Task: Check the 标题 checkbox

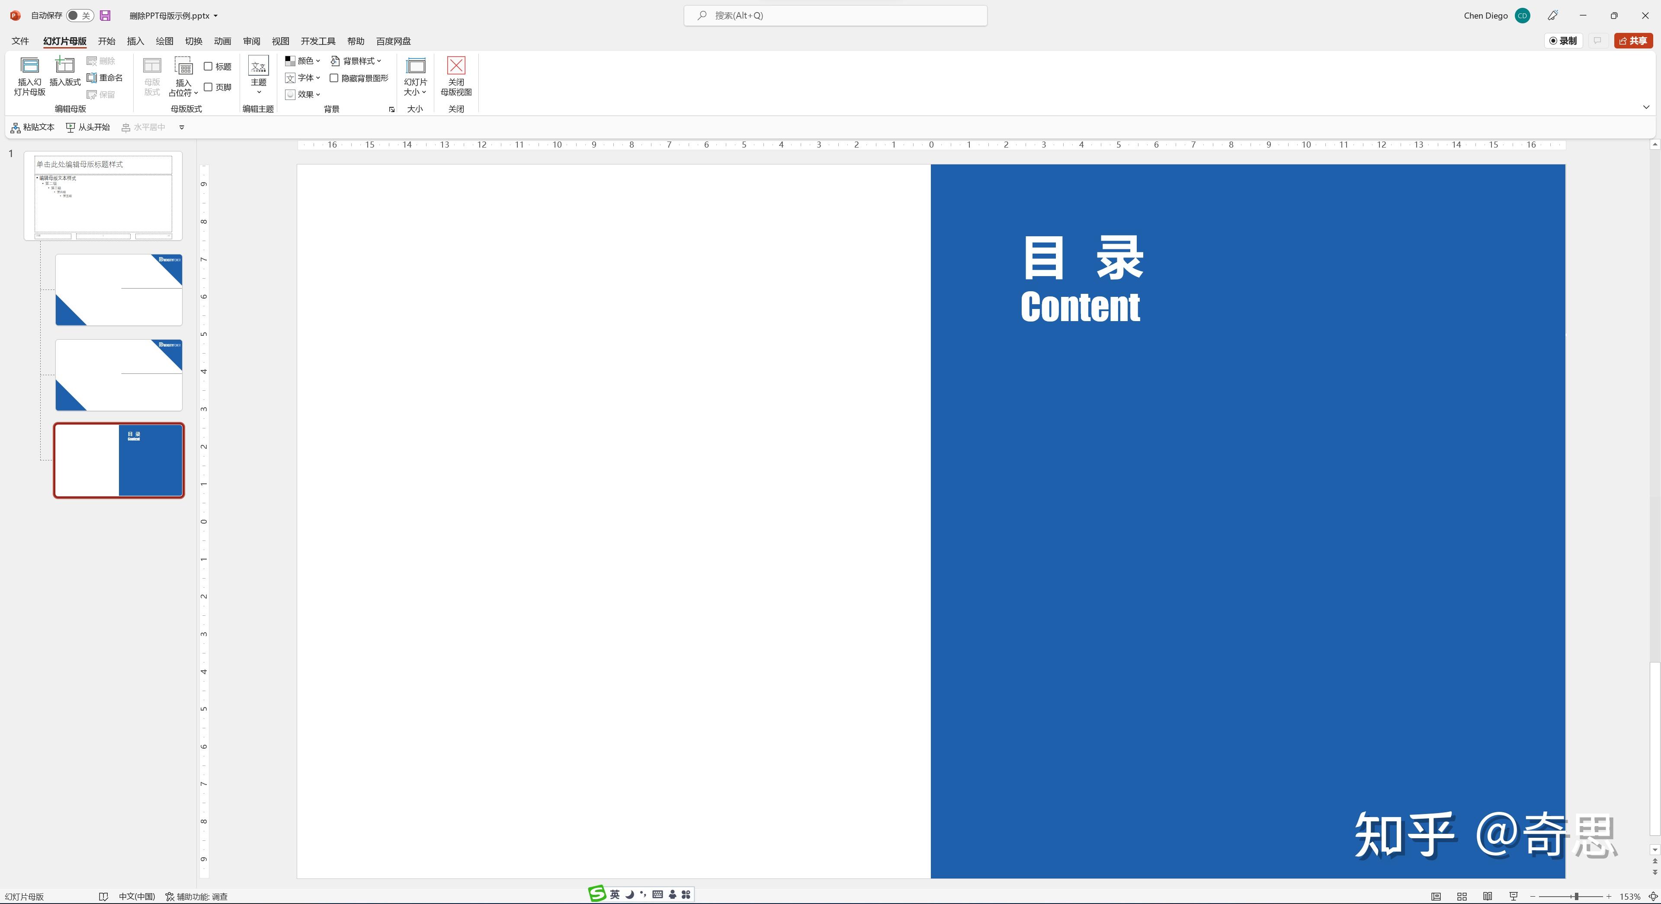Action: point(209,66)
